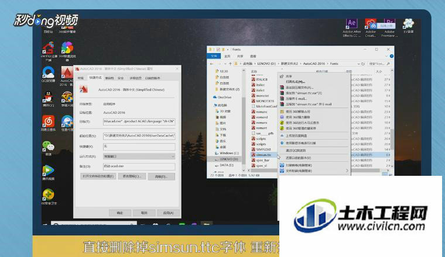The image size is (445, 257).
Task: Select the spec_bar font file
Action: pos(260,160)
